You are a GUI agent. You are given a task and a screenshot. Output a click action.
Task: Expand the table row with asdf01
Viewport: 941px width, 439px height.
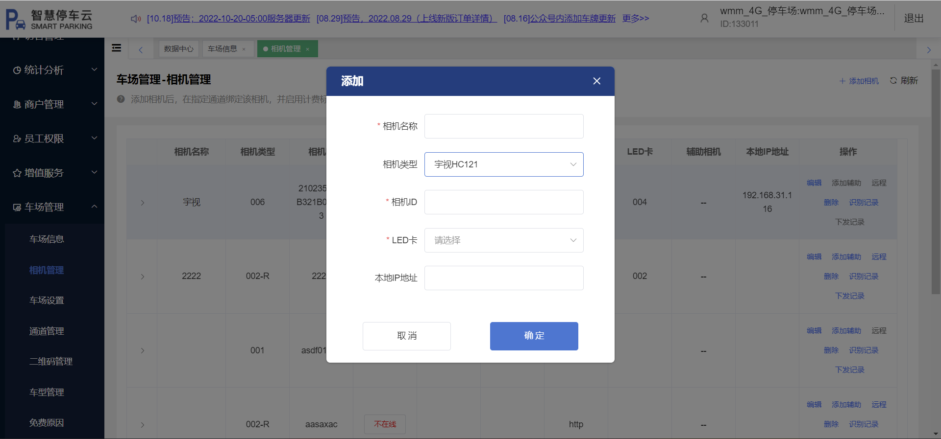(143, 350)
